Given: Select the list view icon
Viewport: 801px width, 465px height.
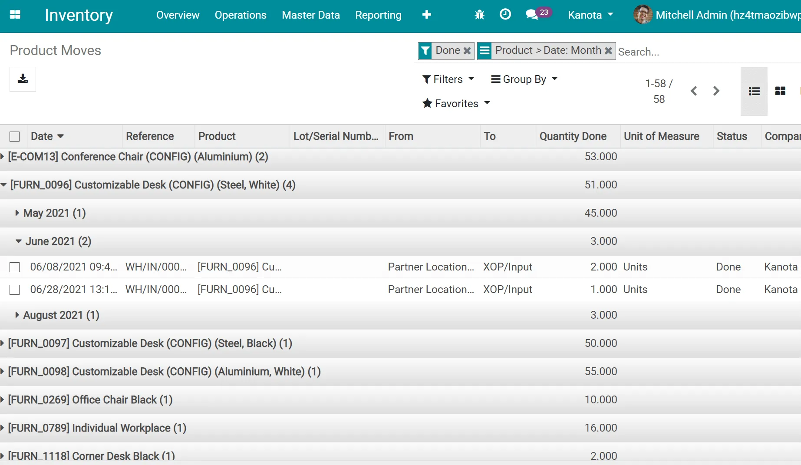Looking at the screenshot, I should pyautogui.click(x=754, y=91).
